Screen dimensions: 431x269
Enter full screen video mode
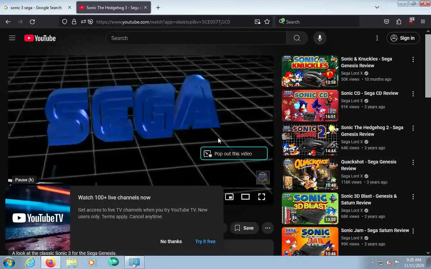pyautogui.click(x=262, y=197)
